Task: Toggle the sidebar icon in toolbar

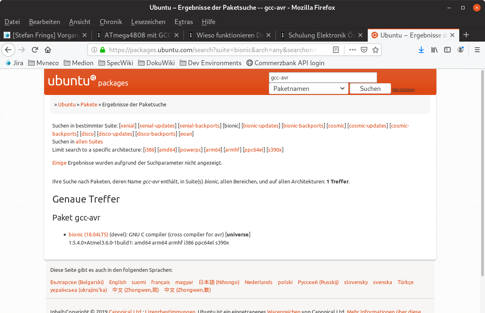Action: [x=447, y=50]
